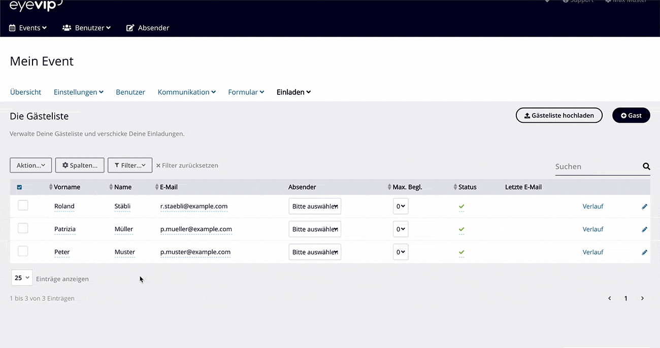
Task: Open Bitte auswählen for Patrizia Müller
Action: pyautogui.click(x=315, y=229)
